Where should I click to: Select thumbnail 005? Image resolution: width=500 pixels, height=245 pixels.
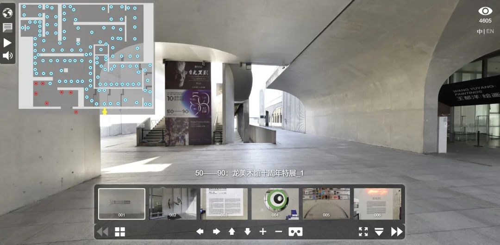pos(326,204)
